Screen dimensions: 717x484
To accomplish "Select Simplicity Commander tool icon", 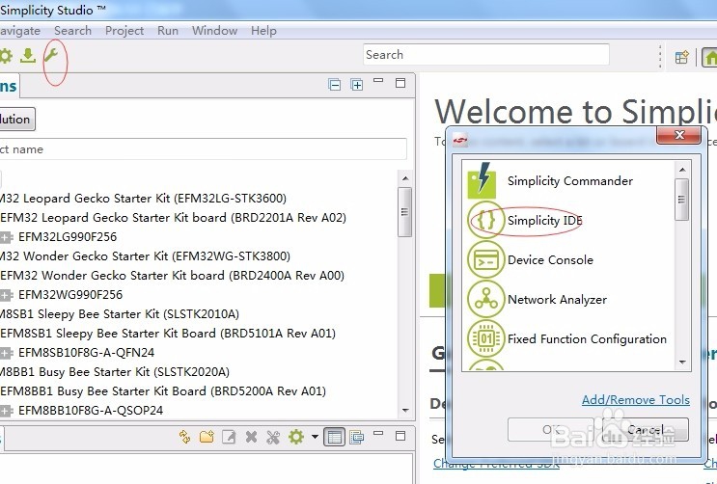I will pyautogui.click(x=482, y=180).
